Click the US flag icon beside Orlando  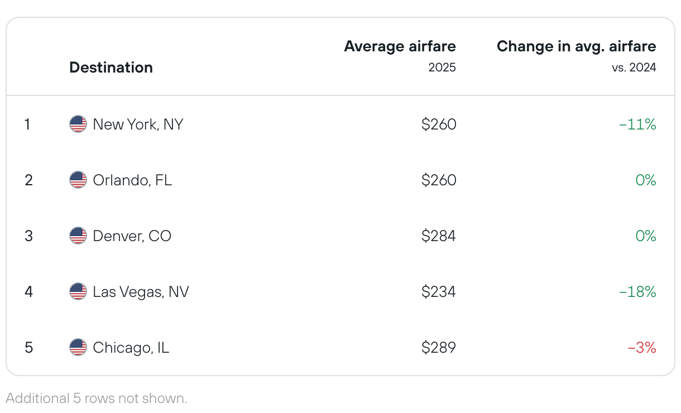pyautogui.click(x=78, y=180)
